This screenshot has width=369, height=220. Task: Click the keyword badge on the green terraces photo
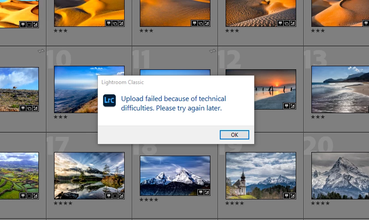23,196
